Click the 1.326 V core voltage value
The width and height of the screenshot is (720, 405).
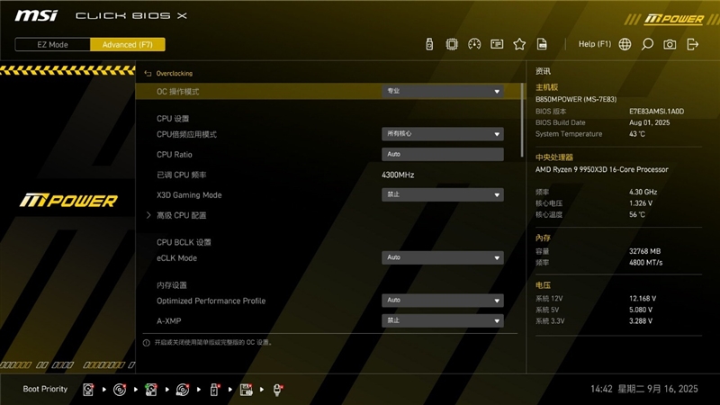point(641,203)
